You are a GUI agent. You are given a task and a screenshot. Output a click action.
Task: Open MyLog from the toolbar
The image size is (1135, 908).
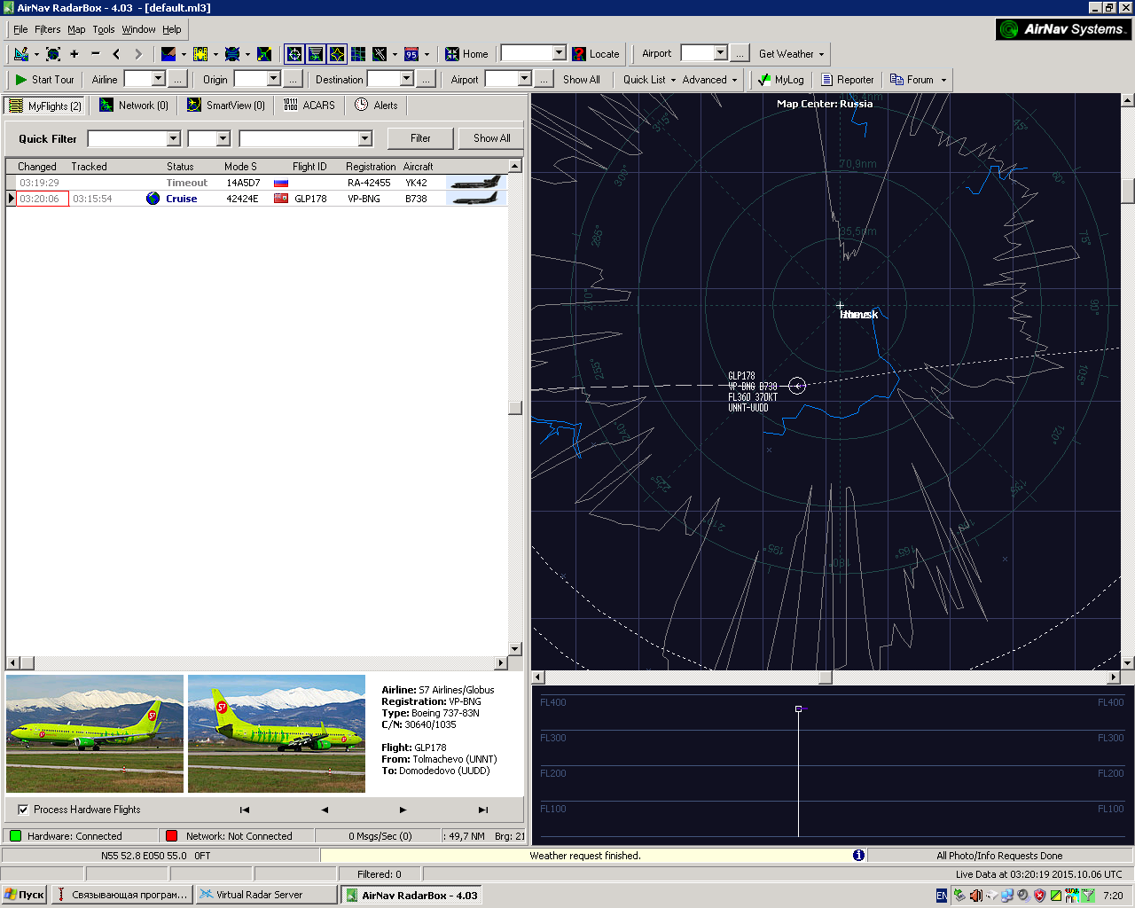click(781, 80)
